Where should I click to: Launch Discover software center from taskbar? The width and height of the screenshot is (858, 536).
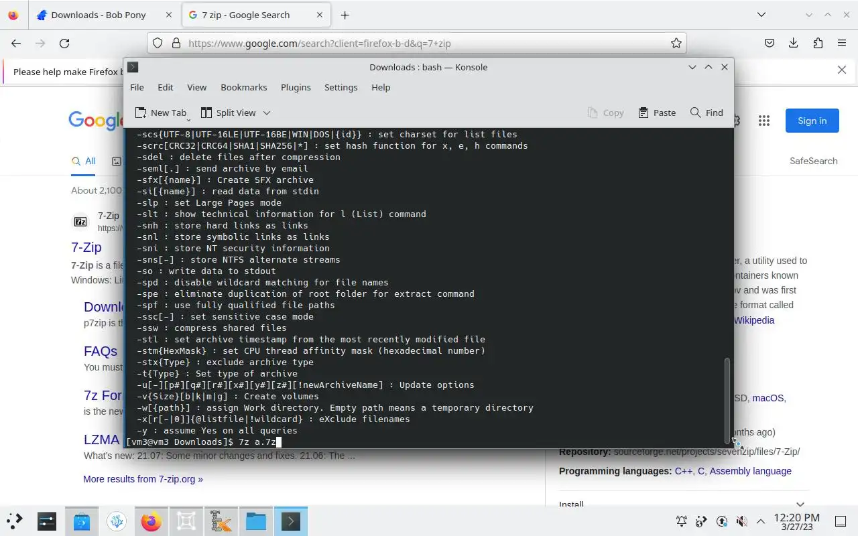[82, 521]
